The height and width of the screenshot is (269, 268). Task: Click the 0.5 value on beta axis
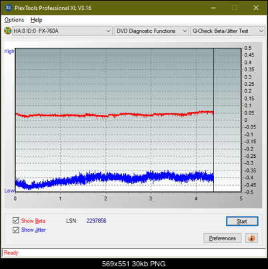[248, 48]
